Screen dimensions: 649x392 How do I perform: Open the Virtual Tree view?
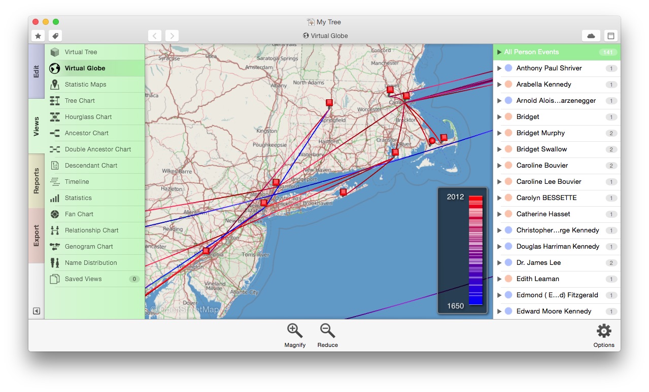95,52
